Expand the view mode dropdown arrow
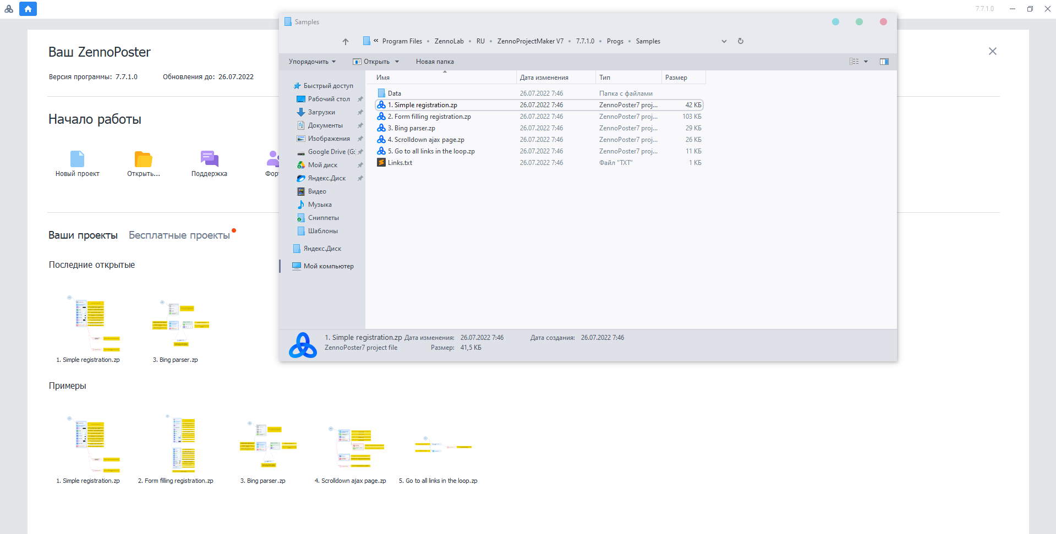The image size is (1056, 534). (x=866, y=62)
